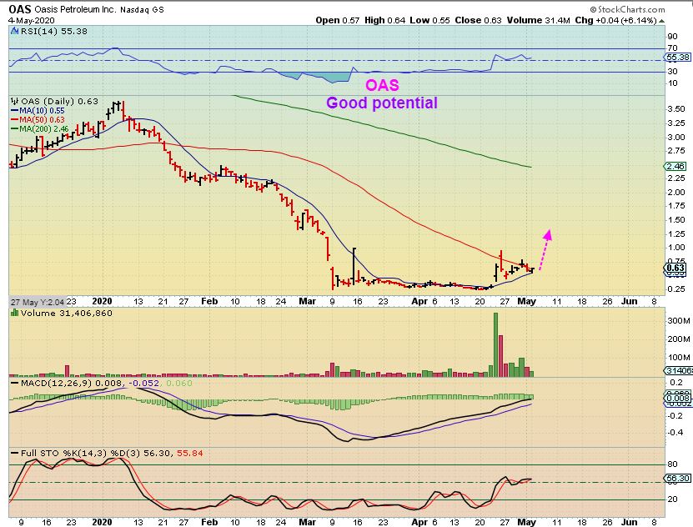Click Mar on the bottom date axis
693x527 pixels.
(x=307, y=522)
